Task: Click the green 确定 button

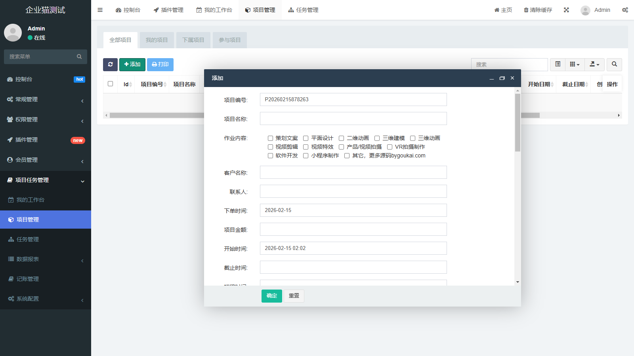Action: tap(271, 296)
